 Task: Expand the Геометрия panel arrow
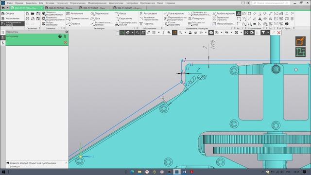click(134, 28)
